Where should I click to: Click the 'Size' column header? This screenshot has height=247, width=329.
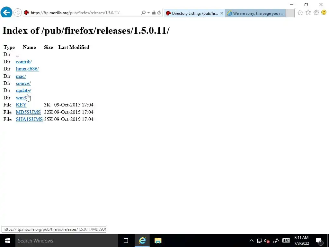pos(49,47)
